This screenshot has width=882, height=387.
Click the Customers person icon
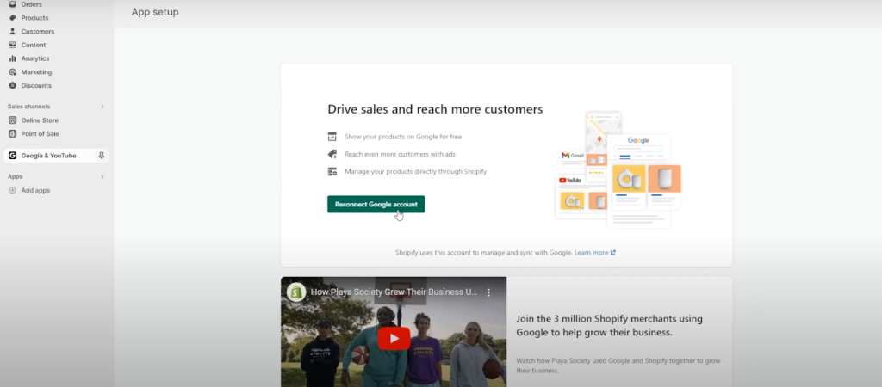point(12,32)
